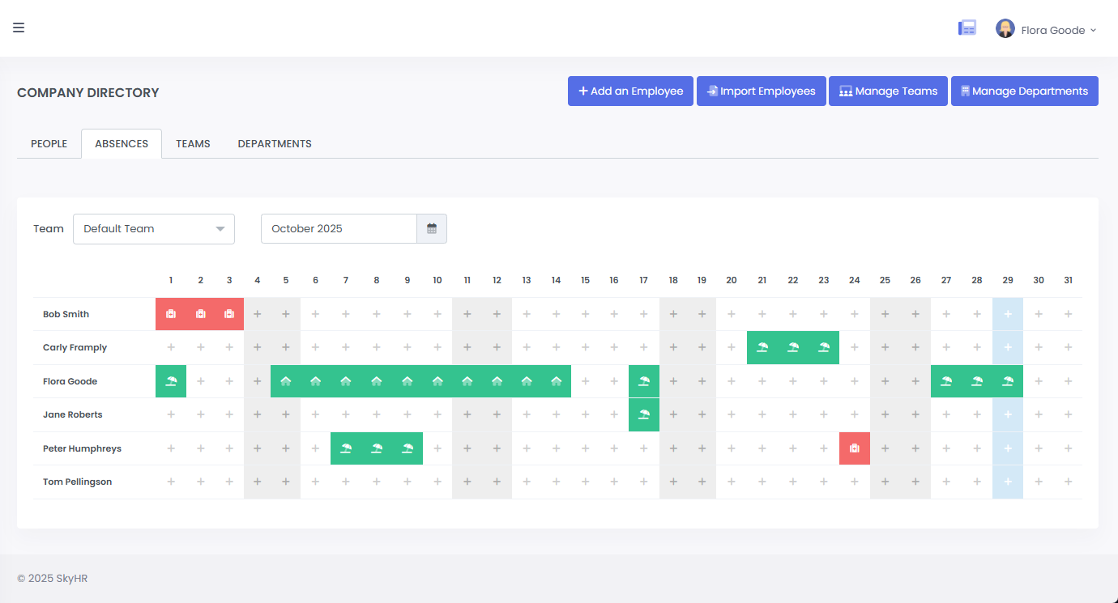The height and width of the screenshot is (603, 1118).
Task: Click Flora Goode's vacation on day 28
Action: pyautogui.click(x=977, y=381)
